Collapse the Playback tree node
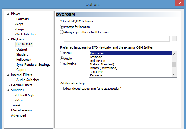186x129 pixels. 9,39
